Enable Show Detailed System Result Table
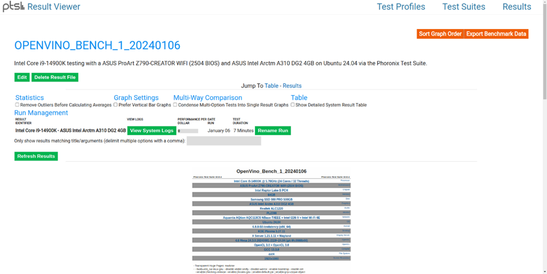Image resolution: width=547 pixels, height=274 pixels. [x=293, y=104]
